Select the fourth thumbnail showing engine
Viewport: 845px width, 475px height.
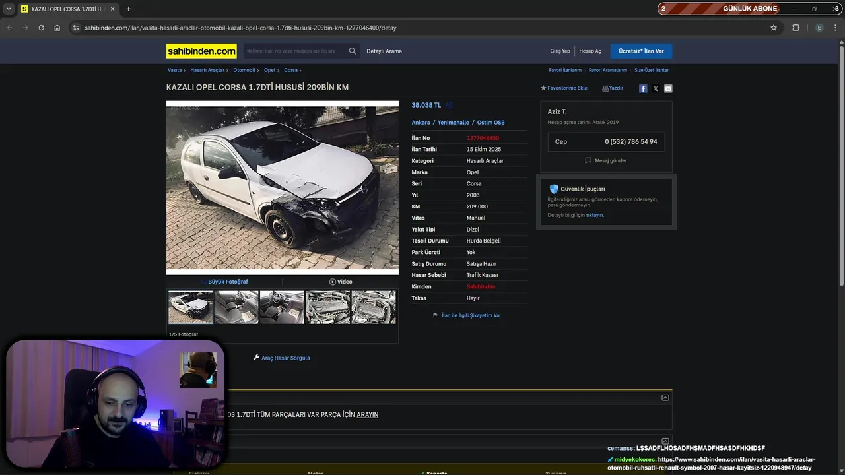coord(328,307)
